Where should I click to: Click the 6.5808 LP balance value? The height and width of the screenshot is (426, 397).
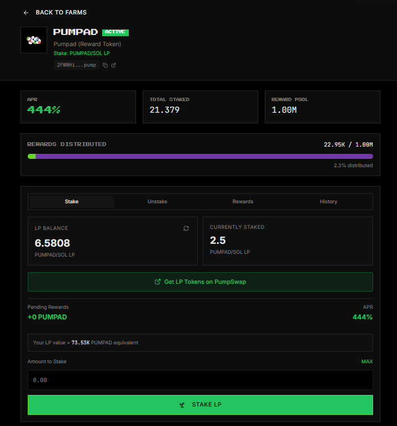click(52, 243)
